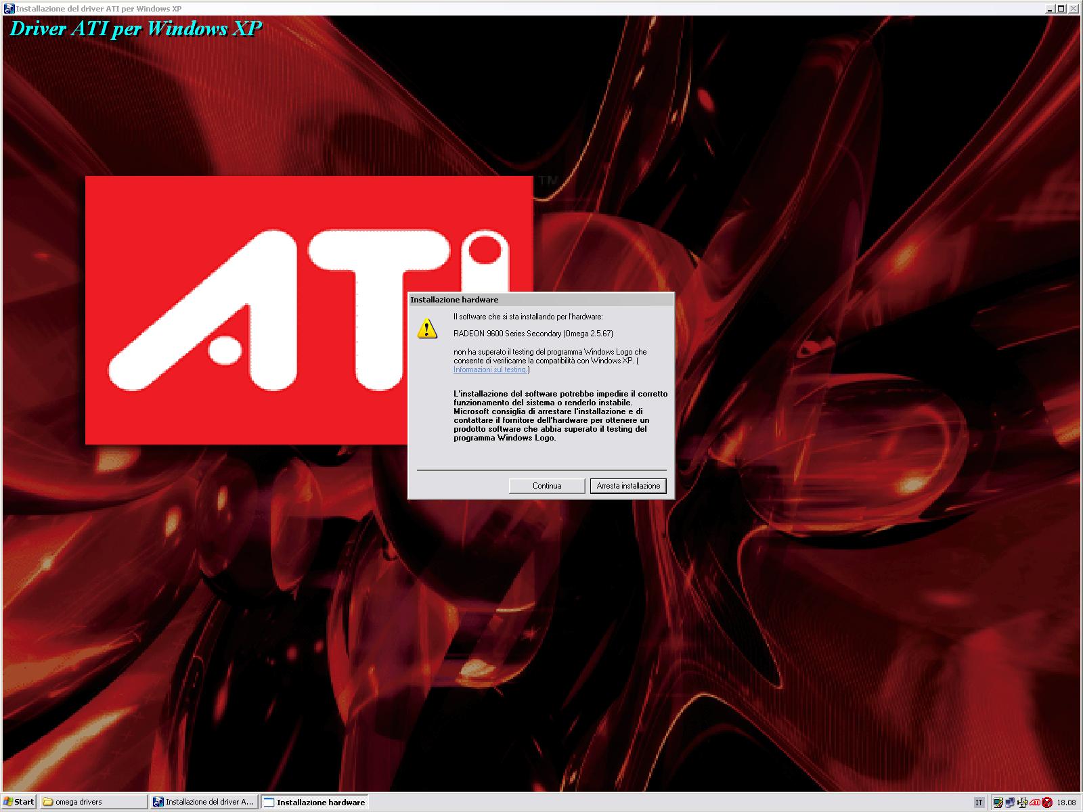Screen dimensions: 1083x812
Task: Click the installer window title bar icon
Action: click(9, 9)
